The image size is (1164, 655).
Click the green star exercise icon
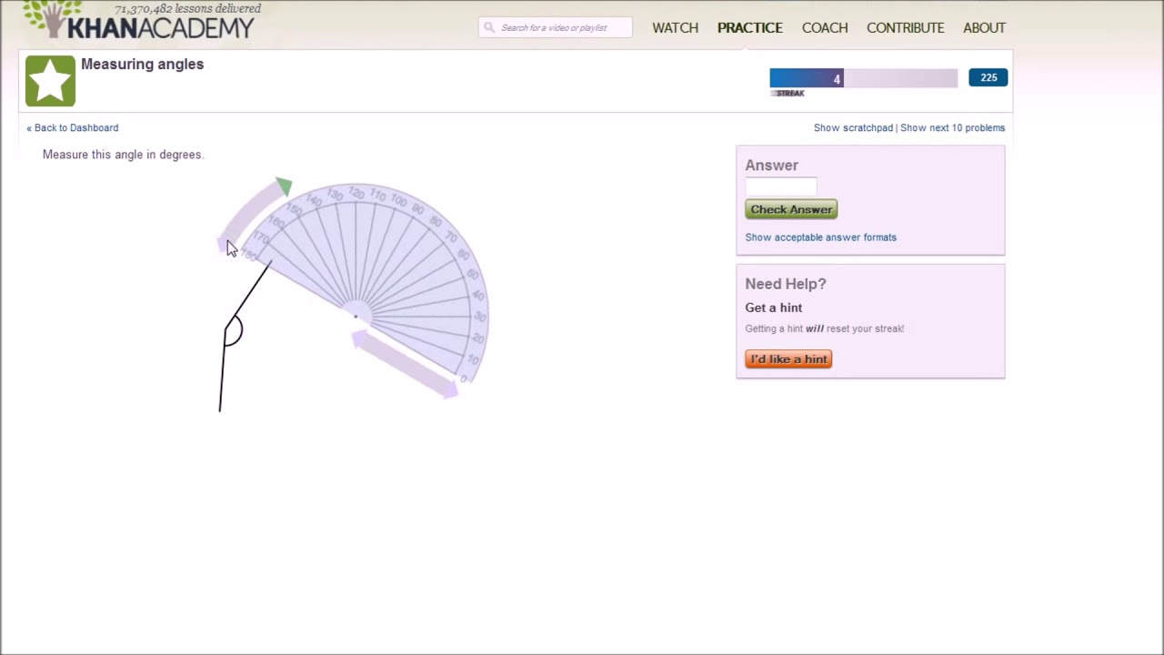(50, 81)
